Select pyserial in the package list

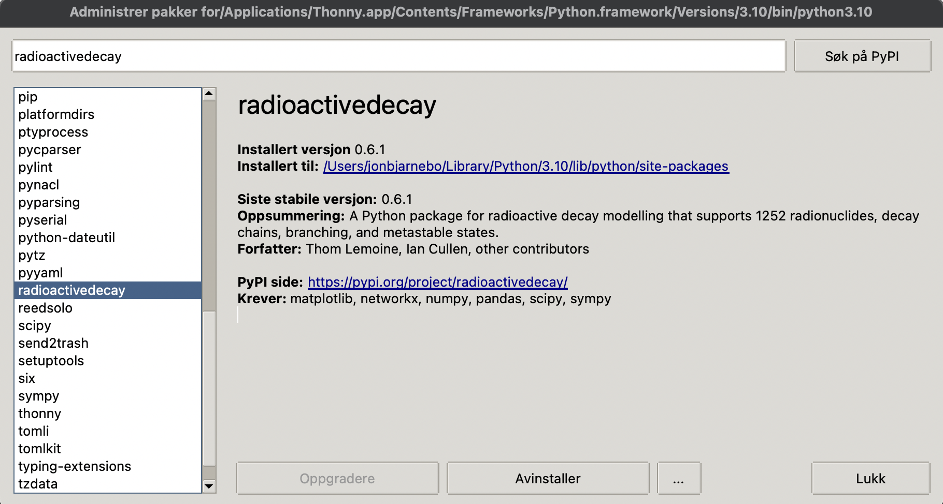[x=42, y=220]
